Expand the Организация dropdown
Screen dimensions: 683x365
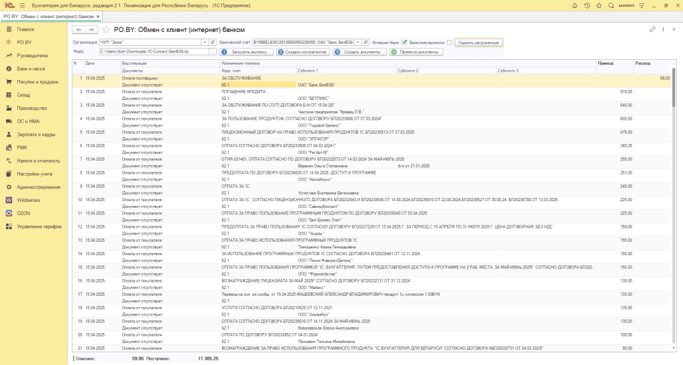click(206, 42)
